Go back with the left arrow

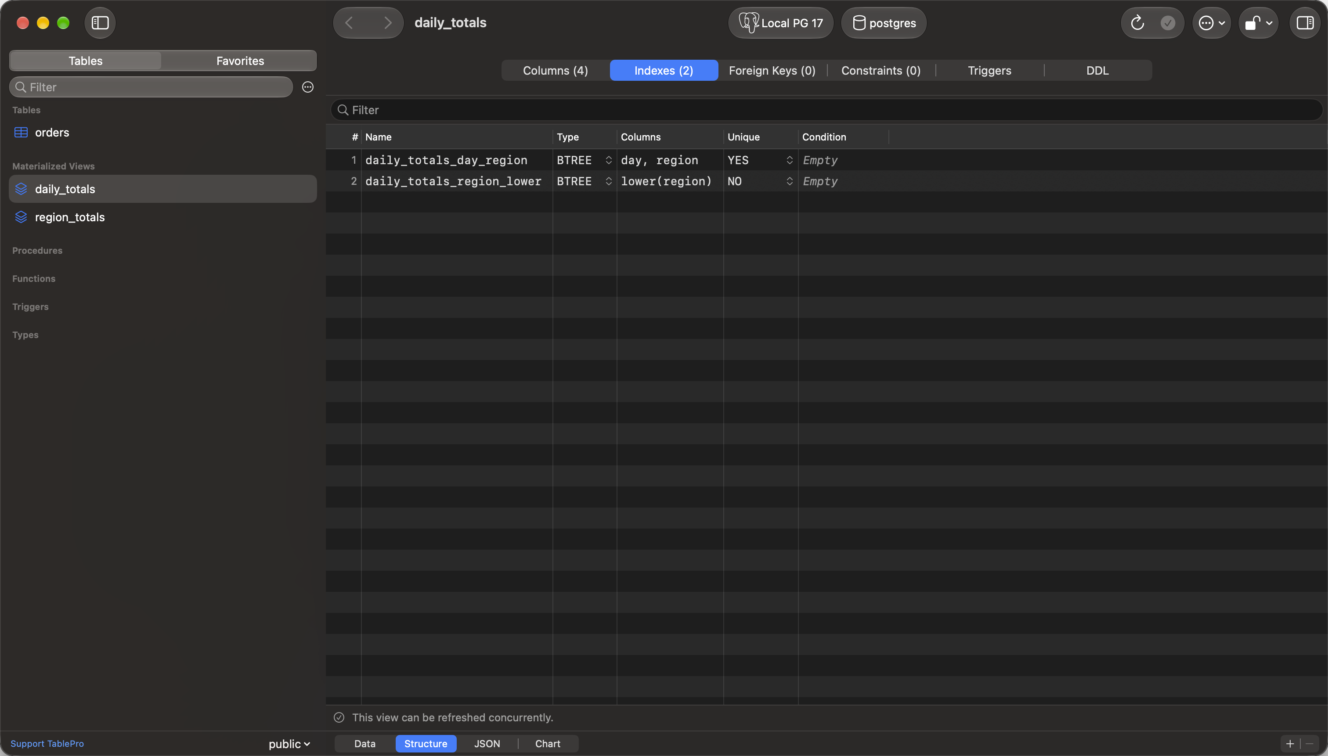pyautogui.click(x=349, y=23)
